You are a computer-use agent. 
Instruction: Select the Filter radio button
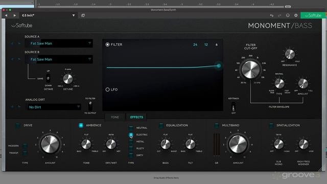[x=107, y=44]
